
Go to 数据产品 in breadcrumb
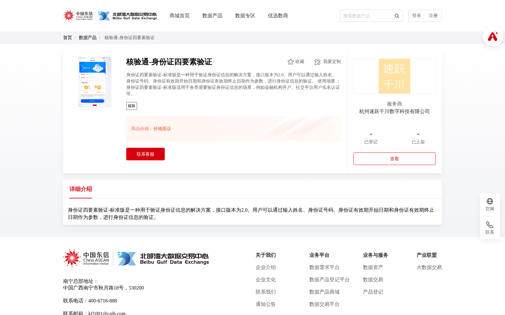click(88, 38)
